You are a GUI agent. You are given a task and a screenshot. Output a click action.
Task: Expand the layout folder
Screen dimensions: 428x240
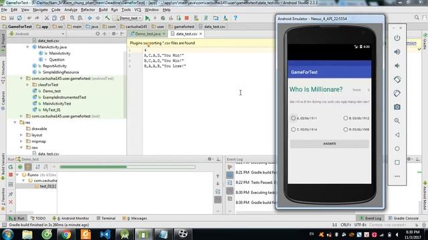21,135
